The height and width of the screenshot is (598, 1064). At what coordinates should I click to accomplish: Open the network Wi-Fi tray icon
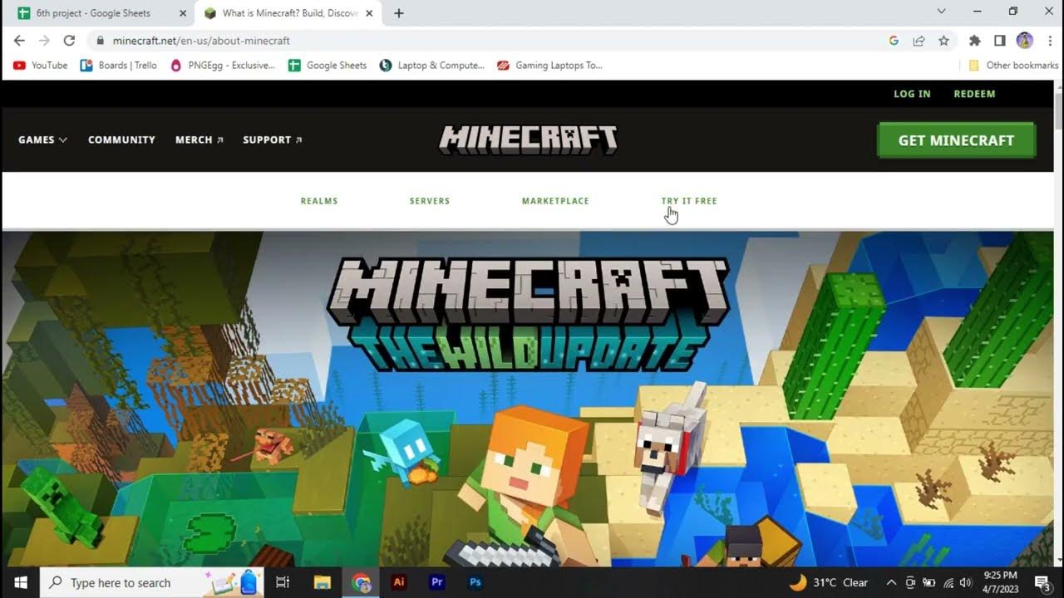point(948,582)
